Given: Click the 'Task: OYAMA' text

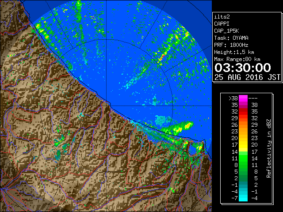Looking at the screenshot, I should (231, 38).
